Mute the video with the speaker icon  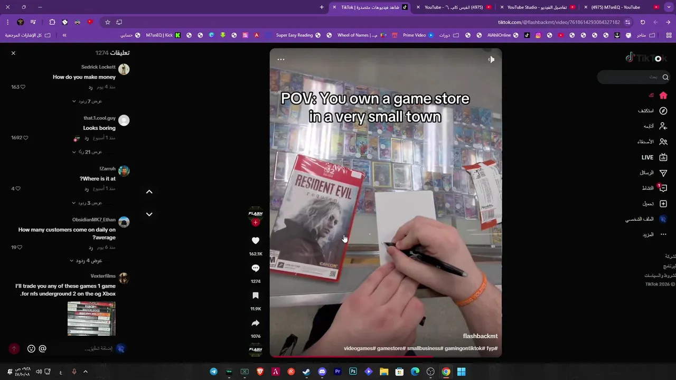[491, 60]
